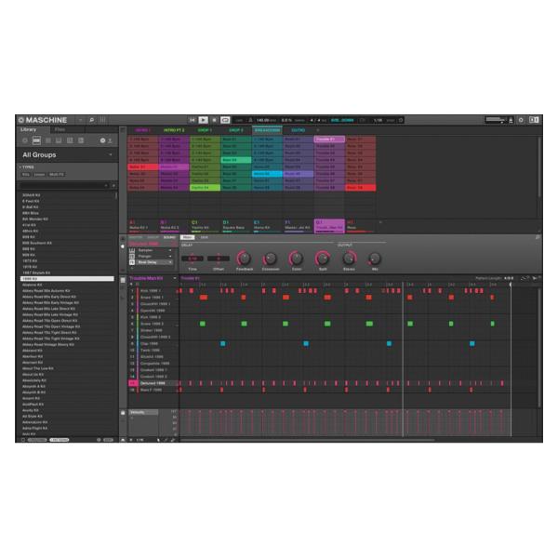Screen dimensions: 558x558
Task: Open the INTRO 1 scene tab
Action: coord(142,130)
